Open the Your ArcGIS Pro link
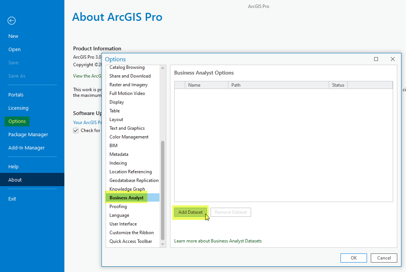The width and height of the screenshot is (406, 272). tap(87, 123)
